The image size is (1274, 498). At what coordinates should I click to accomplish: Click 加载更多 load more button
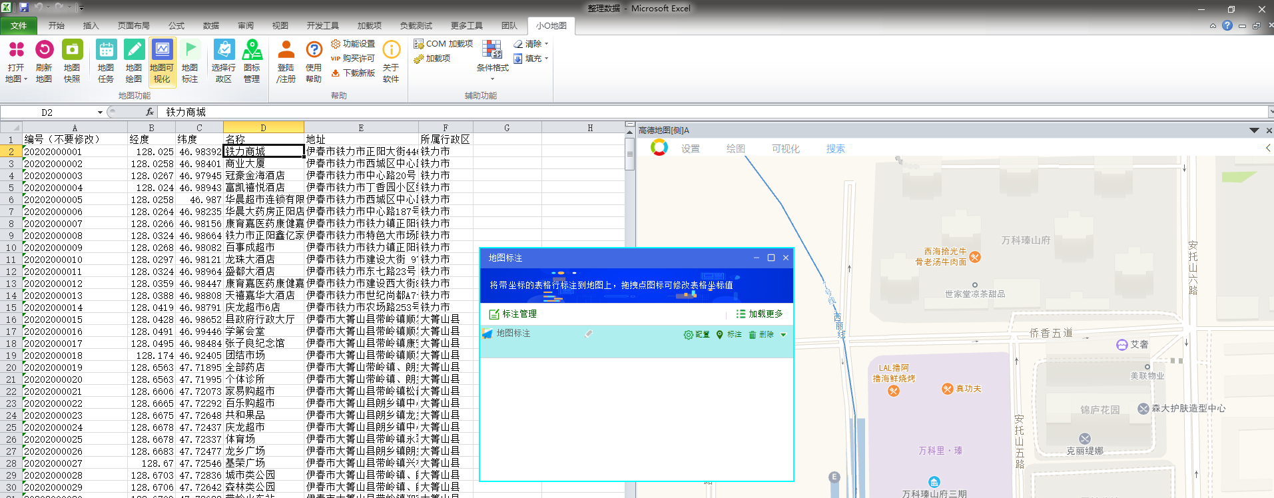click(760, 314)
